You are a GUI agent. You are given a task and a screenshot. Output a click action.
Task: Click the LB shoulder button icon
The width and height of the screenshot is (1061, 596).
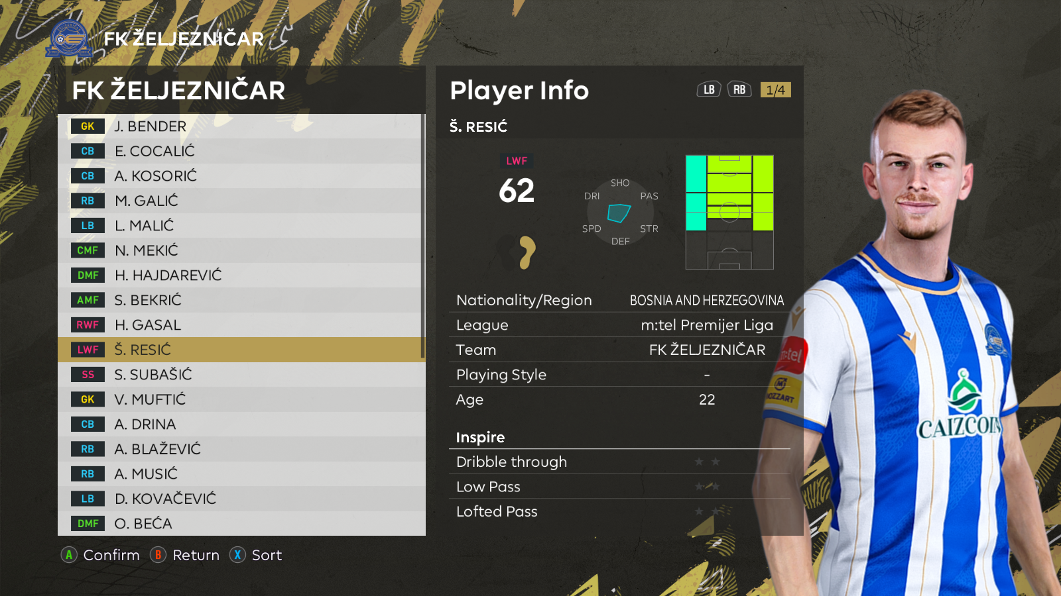[709, 89]
